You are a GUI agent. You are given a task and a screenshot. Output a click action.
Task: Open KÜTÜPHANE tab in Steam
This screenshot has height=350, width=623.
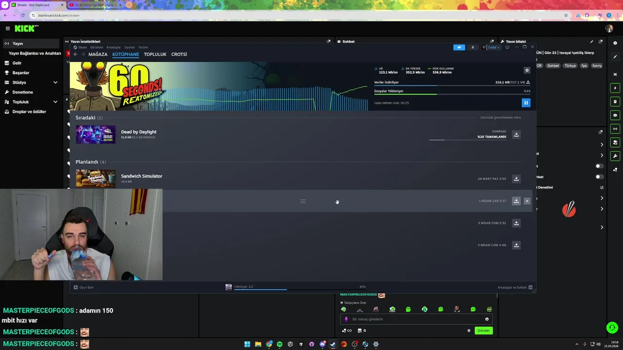tap(126, 54)
